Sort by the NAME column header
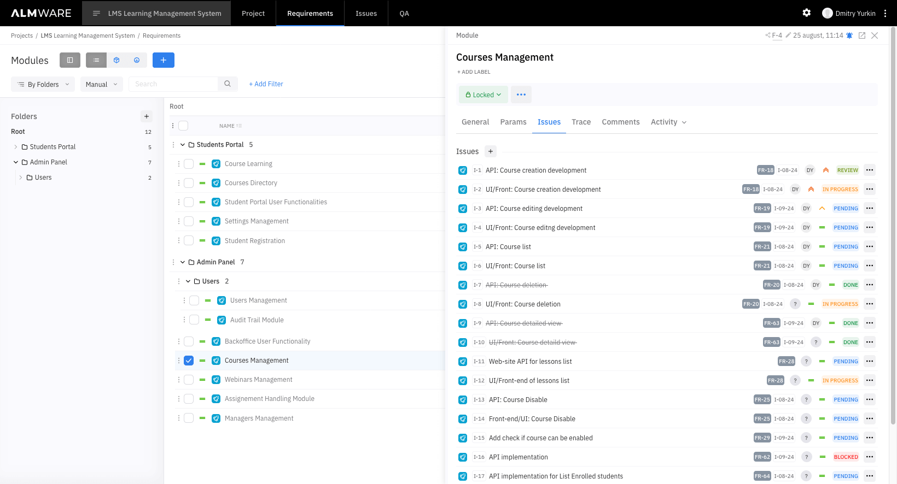 (x=230, y=126)
